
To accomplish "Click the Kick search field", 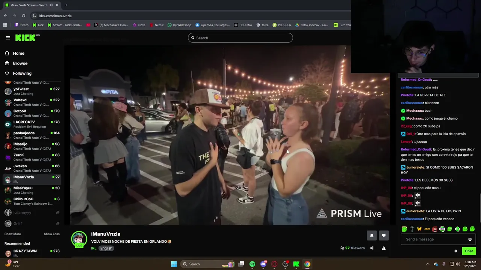I will [x=240, y=38].
